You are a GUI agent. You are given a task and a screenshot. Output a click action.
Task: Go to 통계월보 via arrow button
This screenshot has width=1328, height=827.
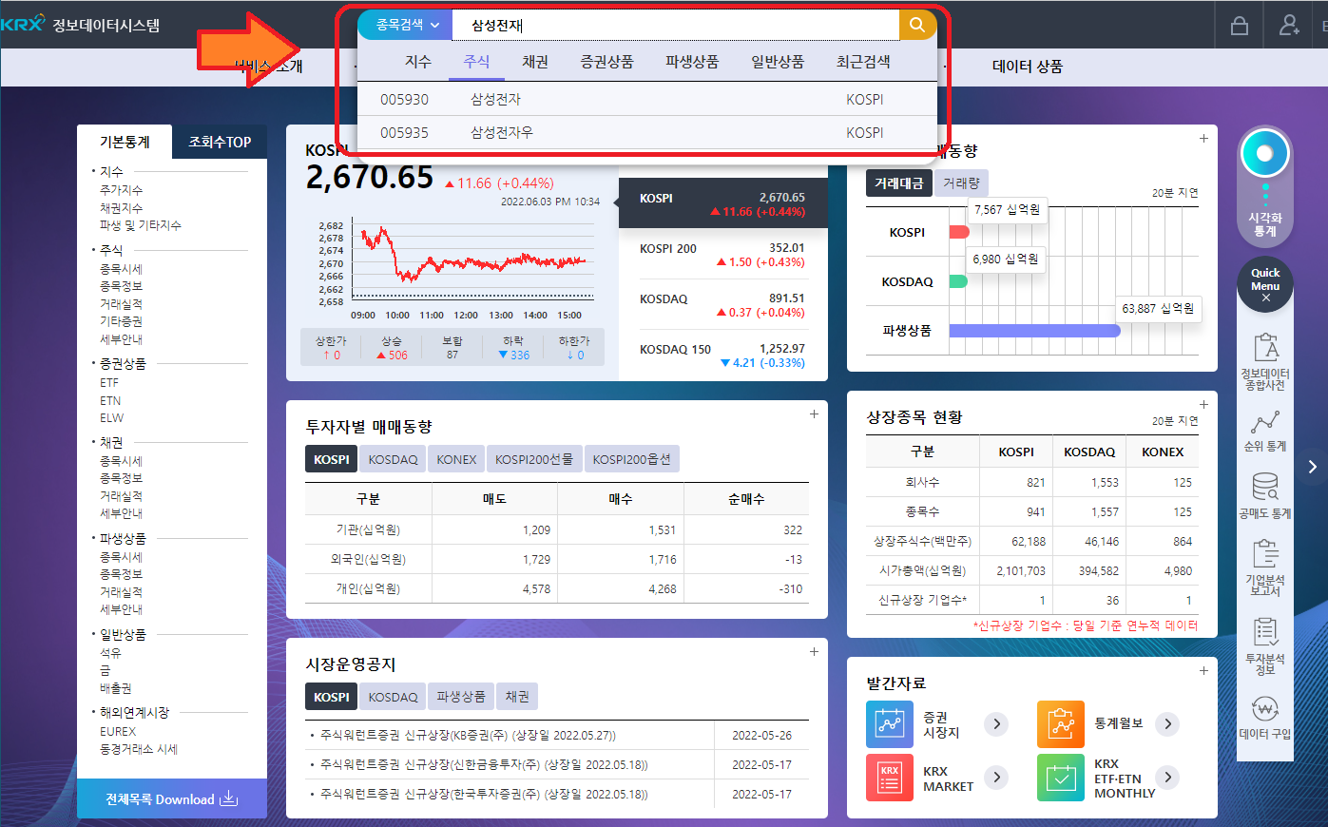point(1167,724)
